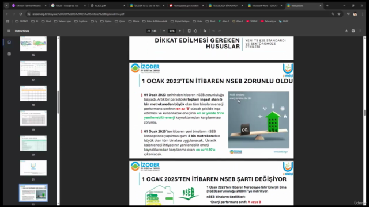369x207 pixels.
Task: Select page 21 thumbnail
Action: click(x=33, y=168)
